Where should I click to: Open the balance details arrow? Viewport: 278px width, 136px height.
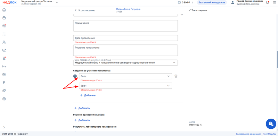point(193,2)
